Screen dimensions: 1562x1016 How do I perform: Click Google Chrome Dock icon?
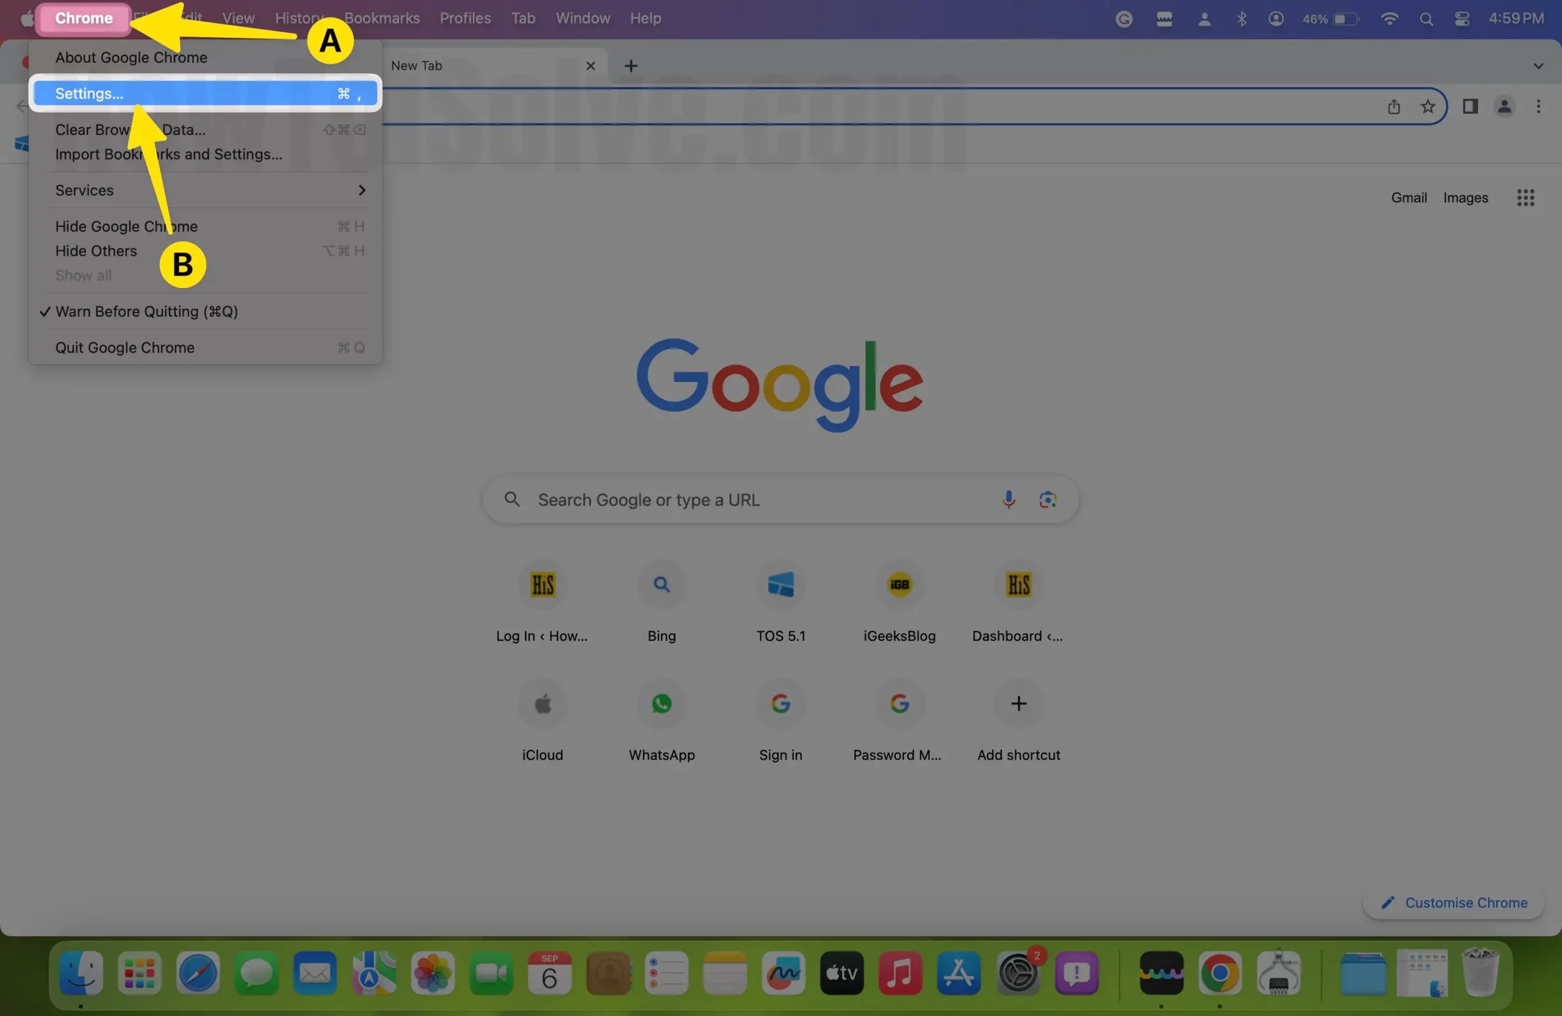(1220, 973)
